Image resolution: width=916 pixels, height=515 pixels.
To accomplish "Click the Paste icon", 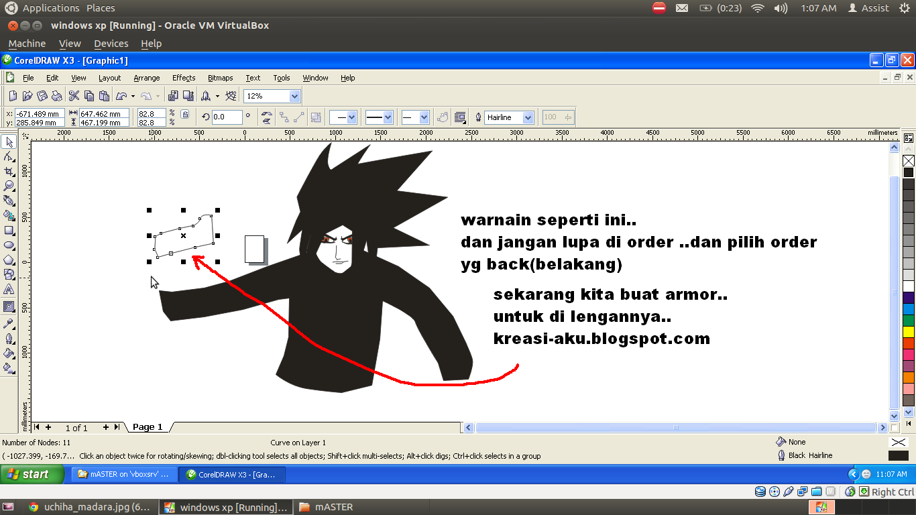I will point(104,96).
